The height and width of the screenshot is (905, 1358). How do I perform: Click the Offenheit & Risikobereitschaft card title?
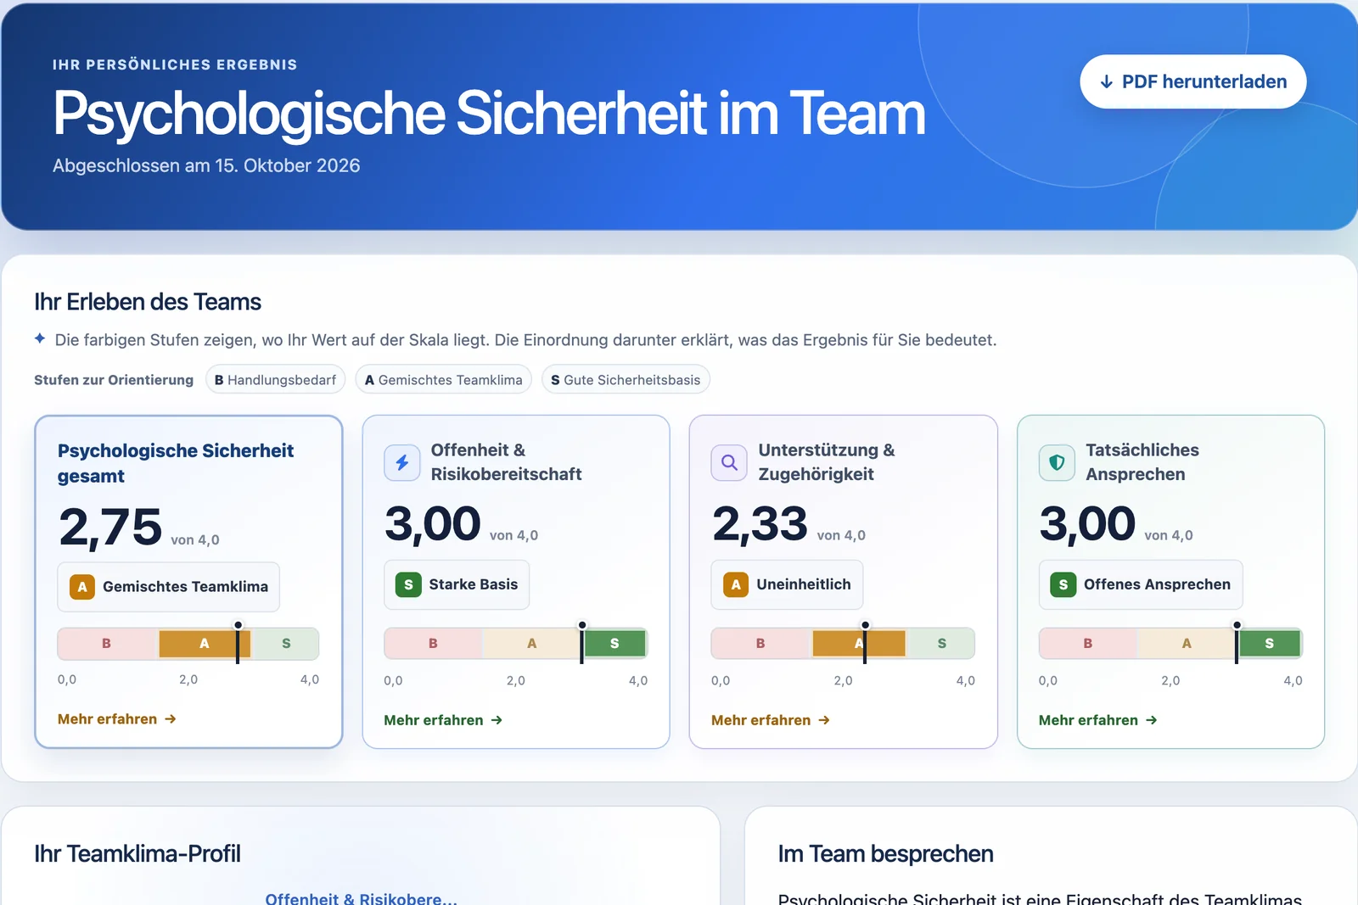[x=506, y=462]
